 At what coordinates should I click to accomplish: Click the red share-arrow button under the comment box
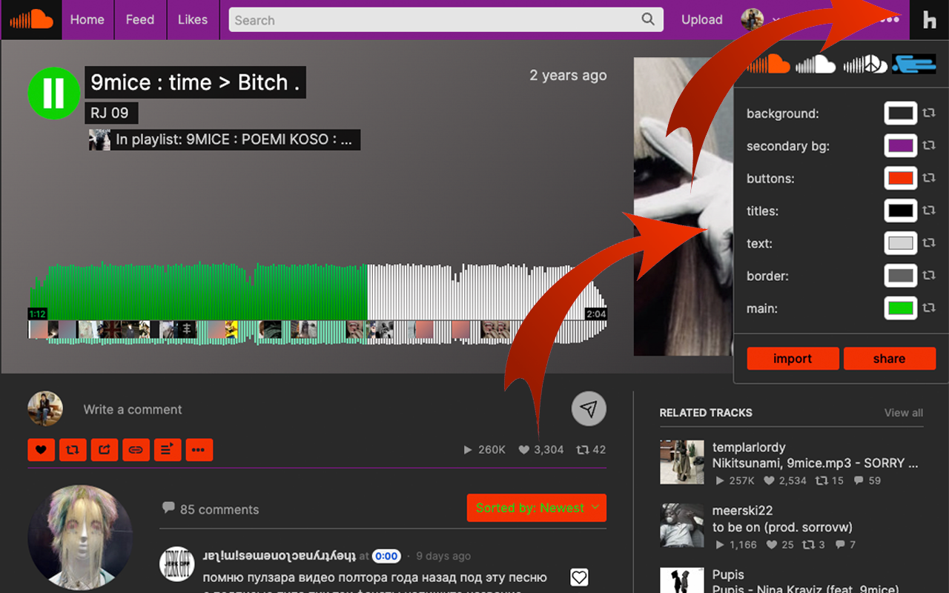104,449
